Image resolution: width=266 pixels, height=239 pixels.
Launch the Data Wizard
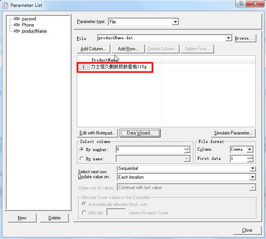pos(140,133)
